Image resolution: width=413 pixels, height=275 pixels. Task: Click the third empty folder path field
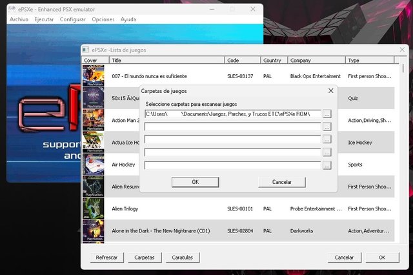[233, 139]
